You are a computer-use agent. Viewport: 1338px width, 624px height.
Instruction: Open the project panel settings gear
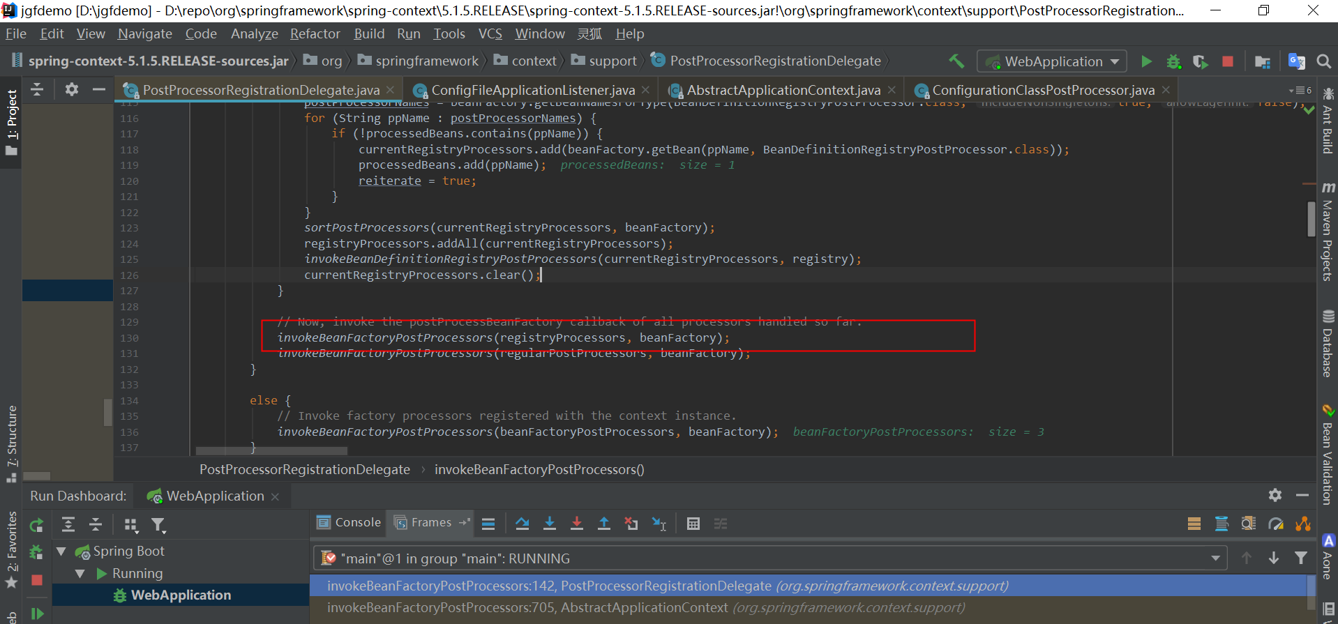coord(71,89)
